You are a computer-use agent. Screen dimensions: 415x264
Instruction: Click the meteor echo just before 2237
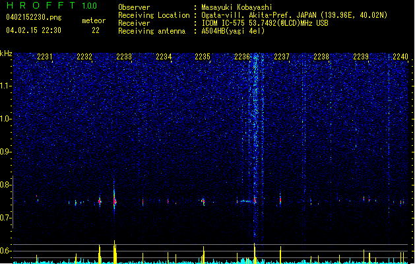pos(280,199)
